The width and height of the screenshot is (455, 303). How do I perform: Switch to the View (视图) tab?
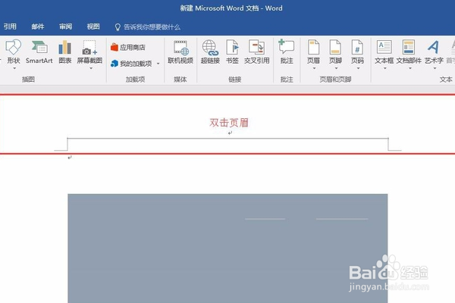pyautogui.click(x=93, y=27)
